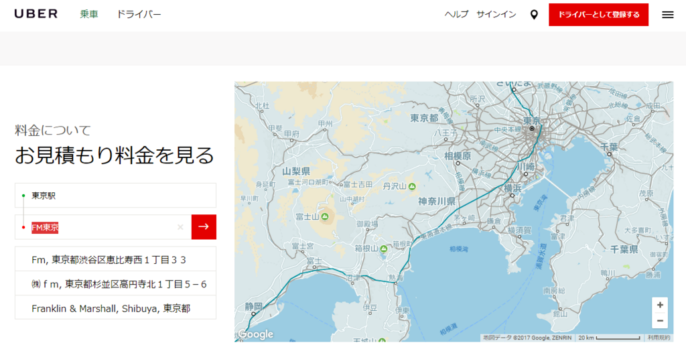Click the 山梨県 label on map
The width and height of the screenshot is (686, 351).
(x=296, y=171)
